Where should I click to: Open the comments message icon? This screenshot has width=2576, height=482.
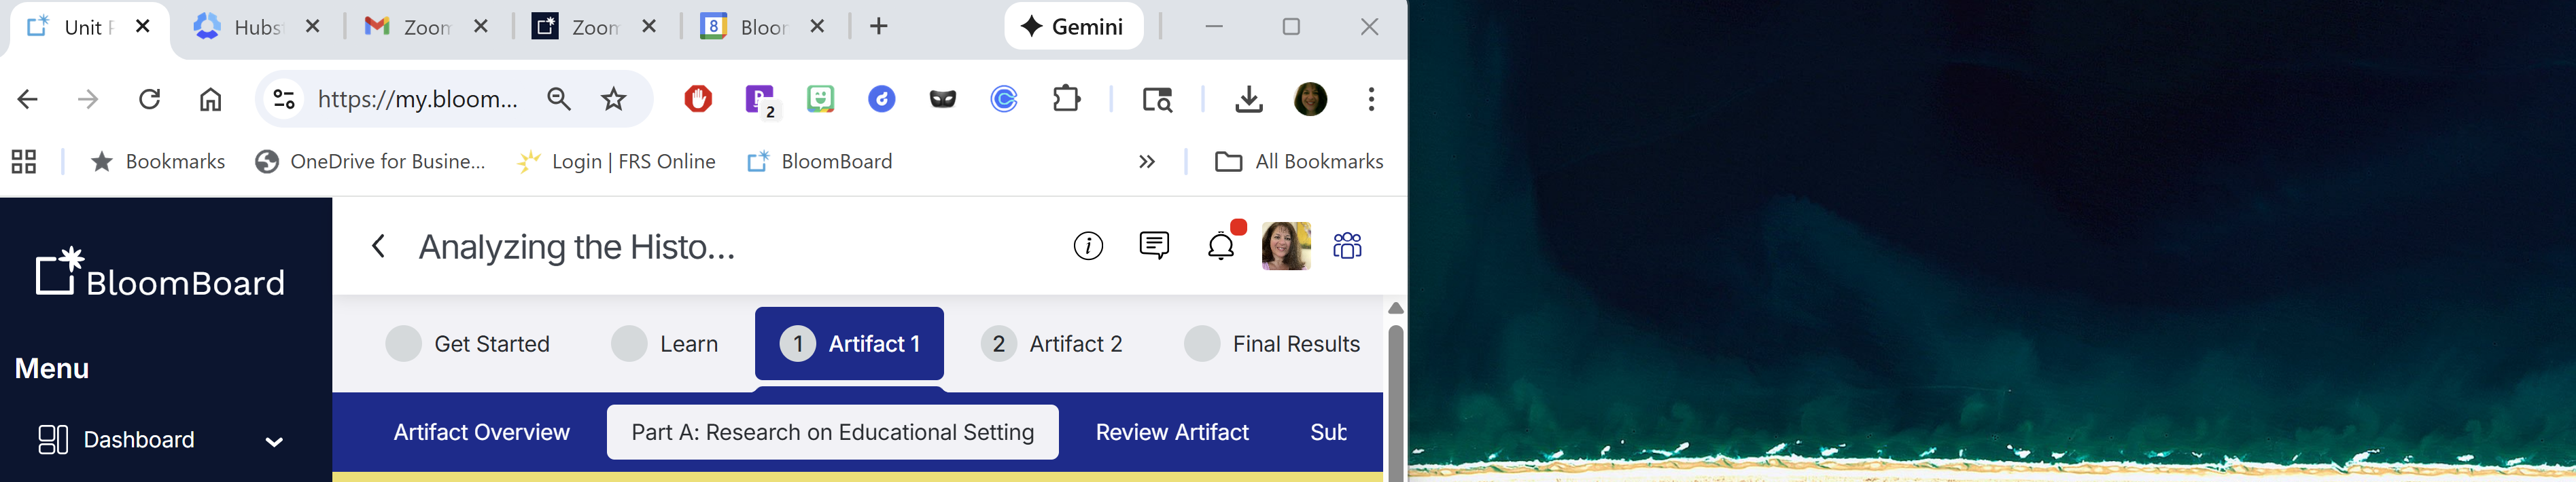(x=1154, y=246)
